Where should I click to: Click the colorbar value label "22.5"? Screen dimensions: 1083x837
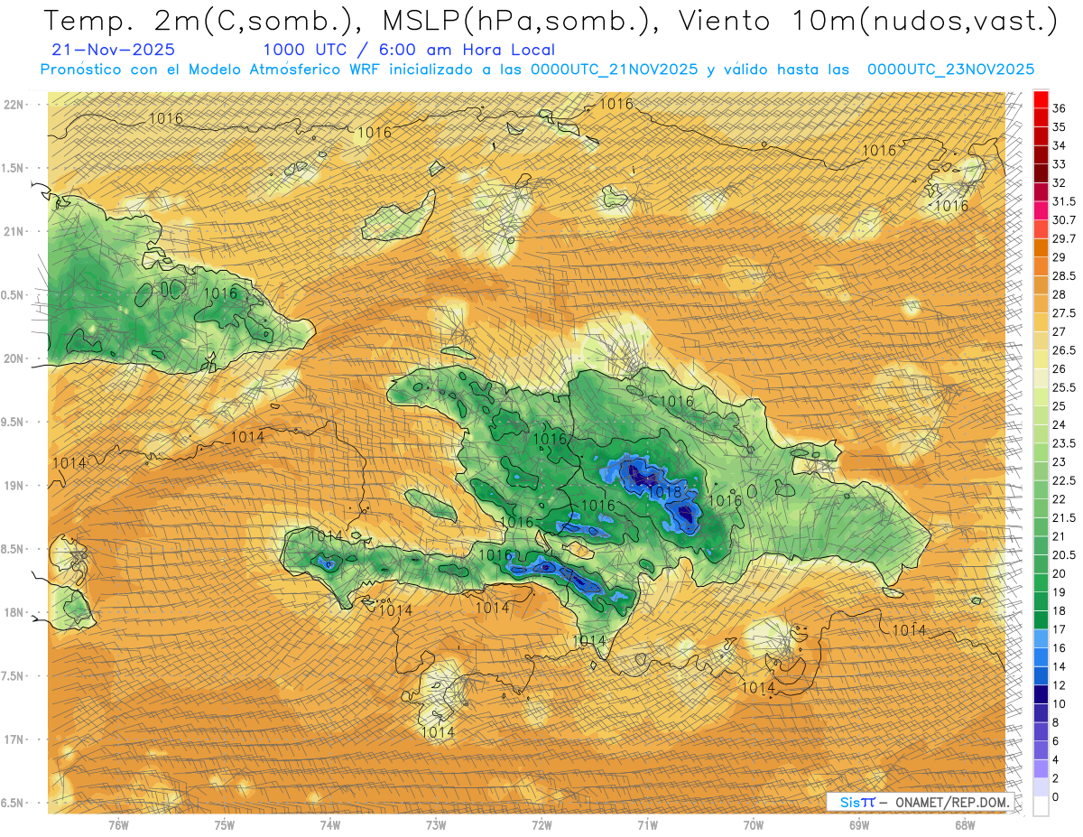pos(1065,480)
